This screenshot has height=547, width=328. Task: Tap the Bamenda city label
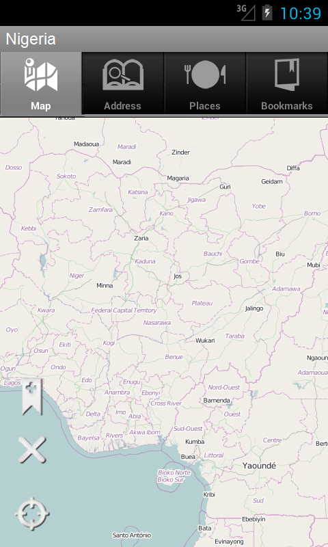(x=217, y=401)
